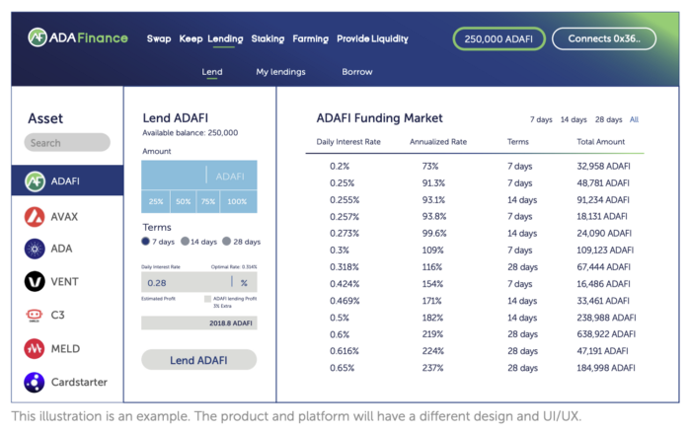Click the Daily Interest Rate column header

point(348,142)
